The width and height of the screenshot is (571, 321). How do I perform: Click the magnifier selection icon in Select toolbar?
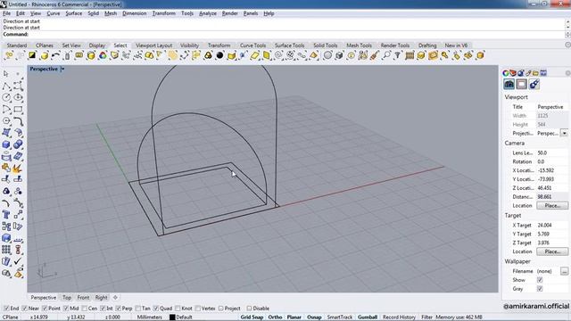pyautogui.click(x=386, y=55)
